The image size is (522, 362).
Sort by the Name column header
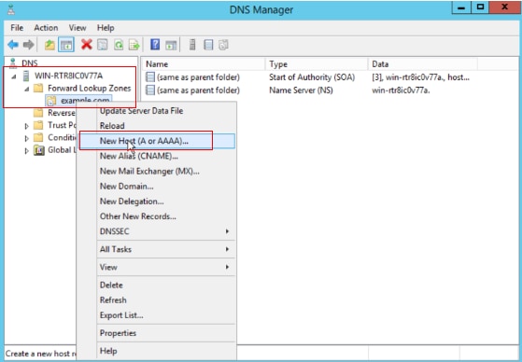(x=204, y=64)
